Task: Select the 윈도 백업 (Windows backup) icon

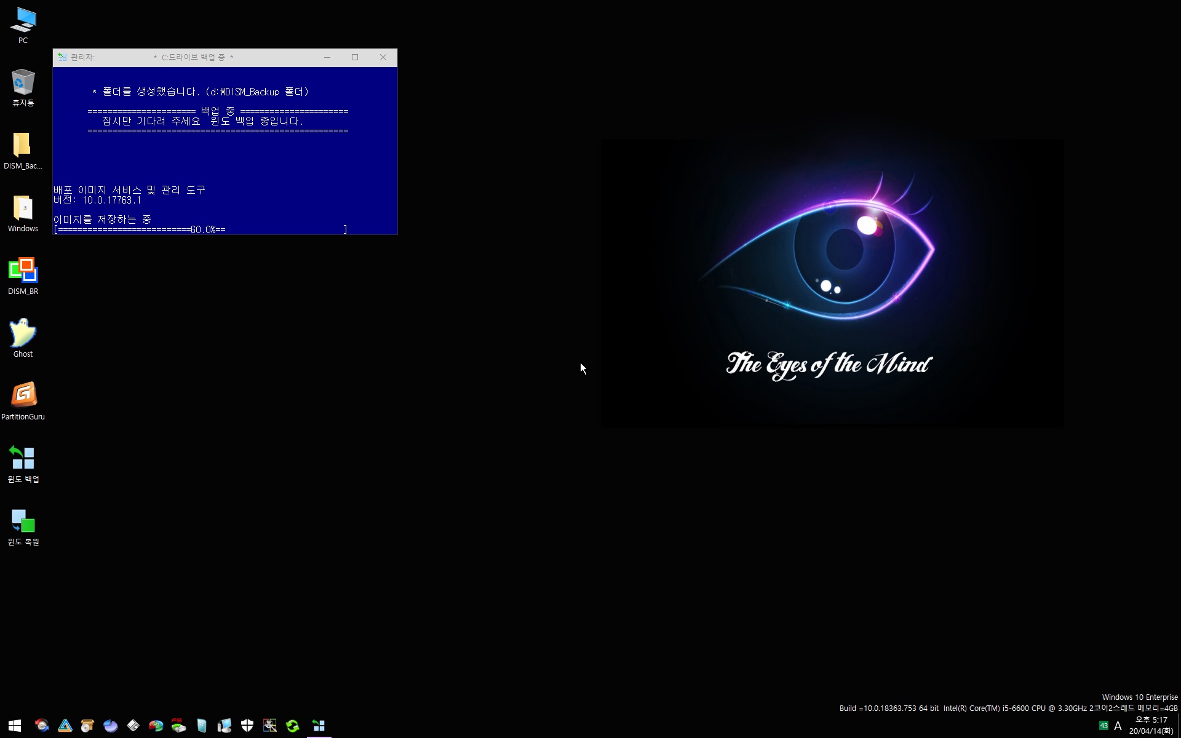Action: 23,464
